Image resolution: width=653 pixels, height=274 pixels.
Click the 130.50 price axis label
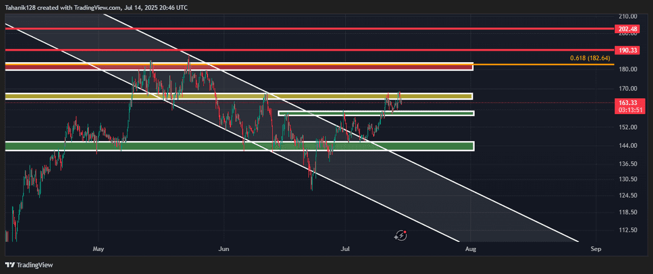(x=628, y=179)
